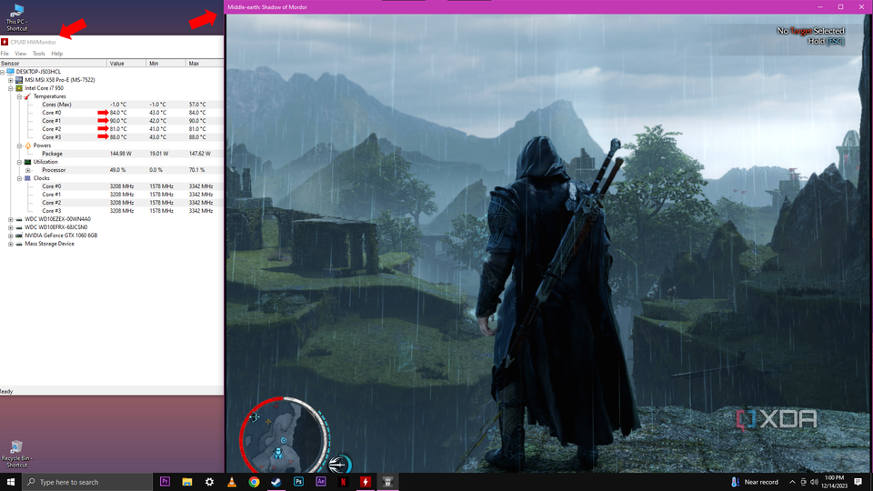Click the This PC desktop shortcut
Viewport: 873px width, 491px height.
pyautogui.click(x=16, y=17)
